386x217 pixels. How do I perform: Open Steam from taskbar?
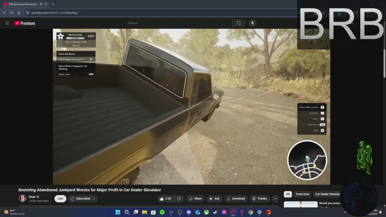(x=215, y=212)
